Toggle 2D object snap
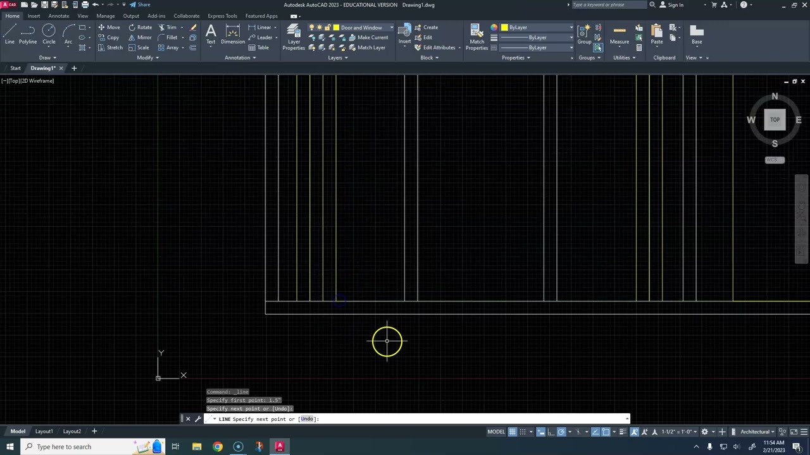This screenshot has width=810, height=455. pos(606,432)
